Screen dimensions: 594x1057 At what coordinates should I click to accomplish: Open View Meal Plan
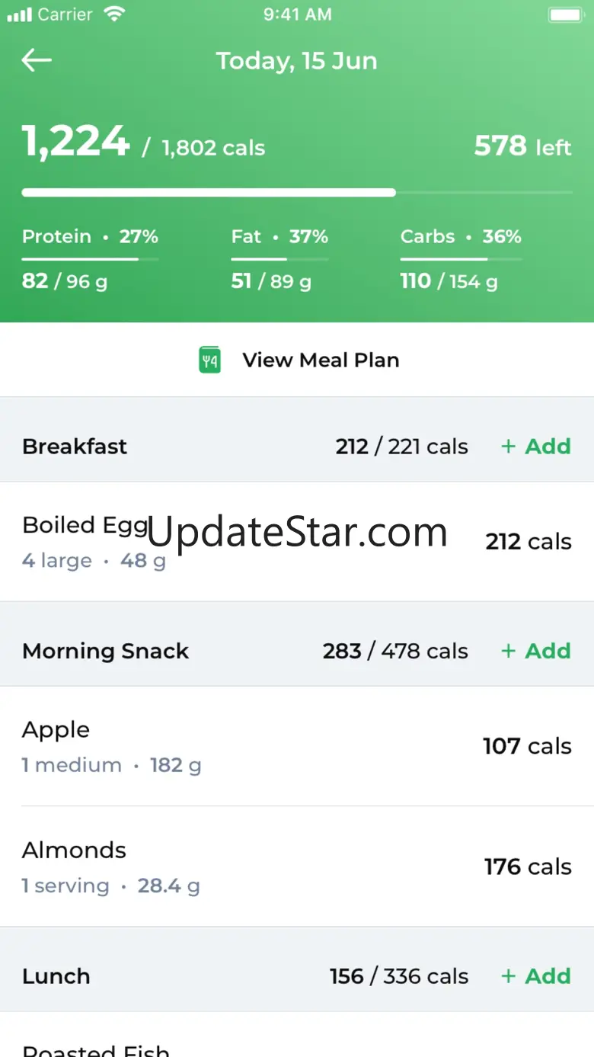click(320, 360)
